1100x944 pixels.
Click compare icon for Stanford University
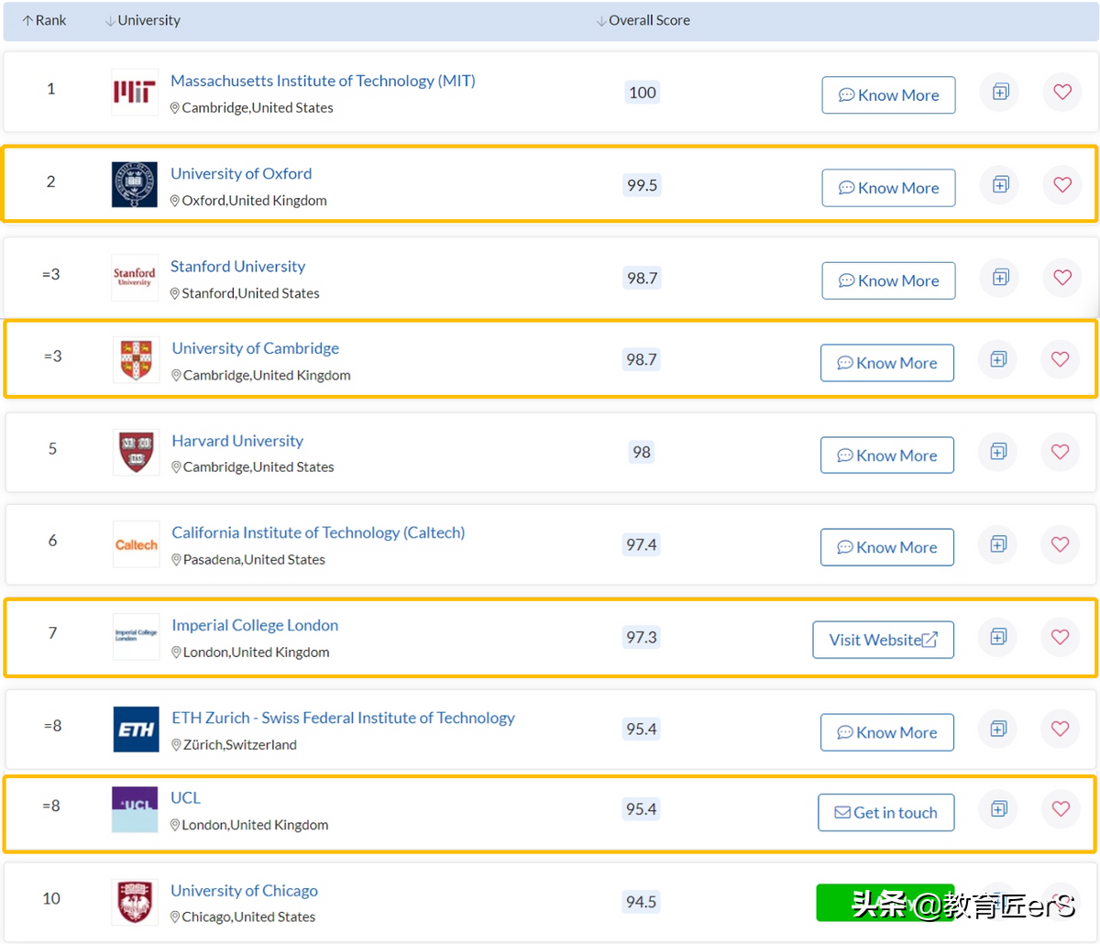click(x=1000, y=277)
